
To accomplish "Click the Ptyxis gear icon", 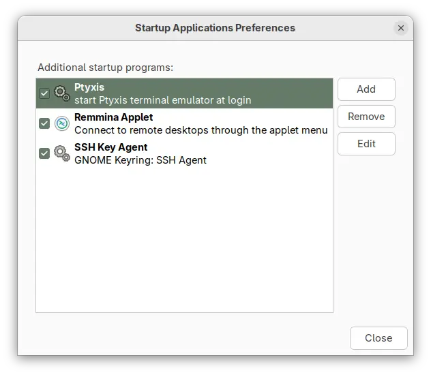I will 61,93.
